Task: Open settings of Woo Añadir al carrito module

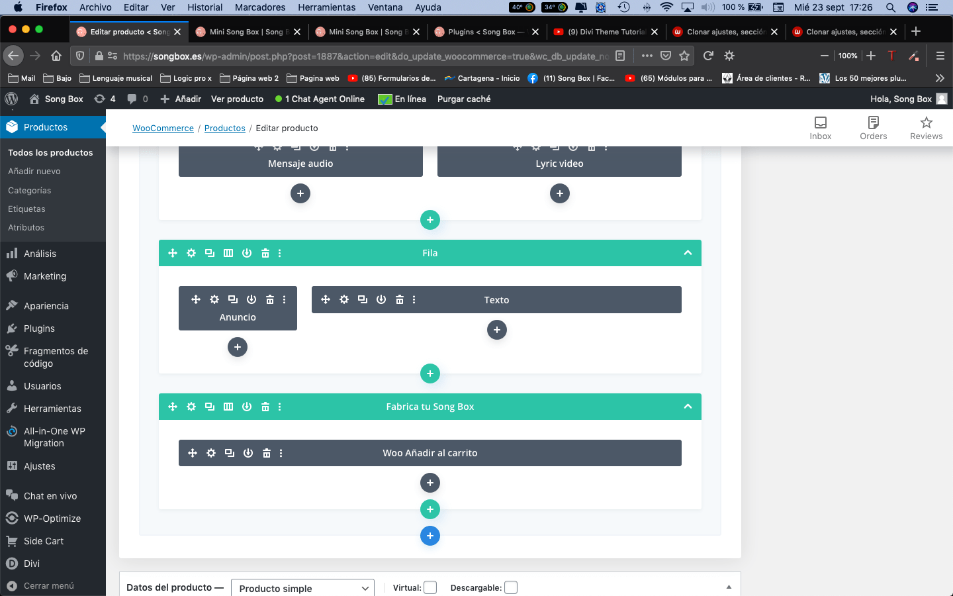Action: [x=211, y=453]
